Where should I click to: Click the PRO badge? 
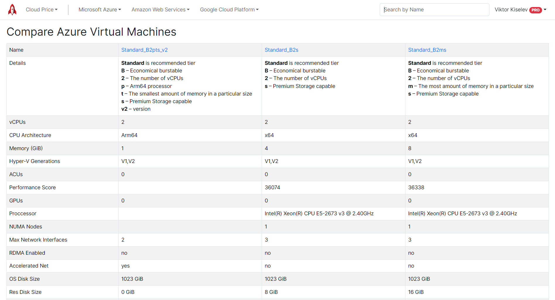[535, 10]
